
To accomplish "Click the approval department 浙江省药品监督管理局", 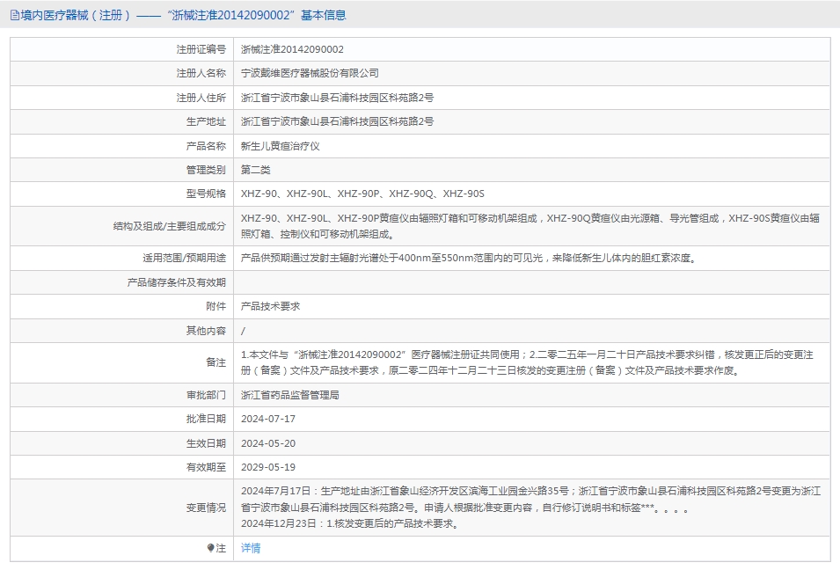I will coord(289,395).
